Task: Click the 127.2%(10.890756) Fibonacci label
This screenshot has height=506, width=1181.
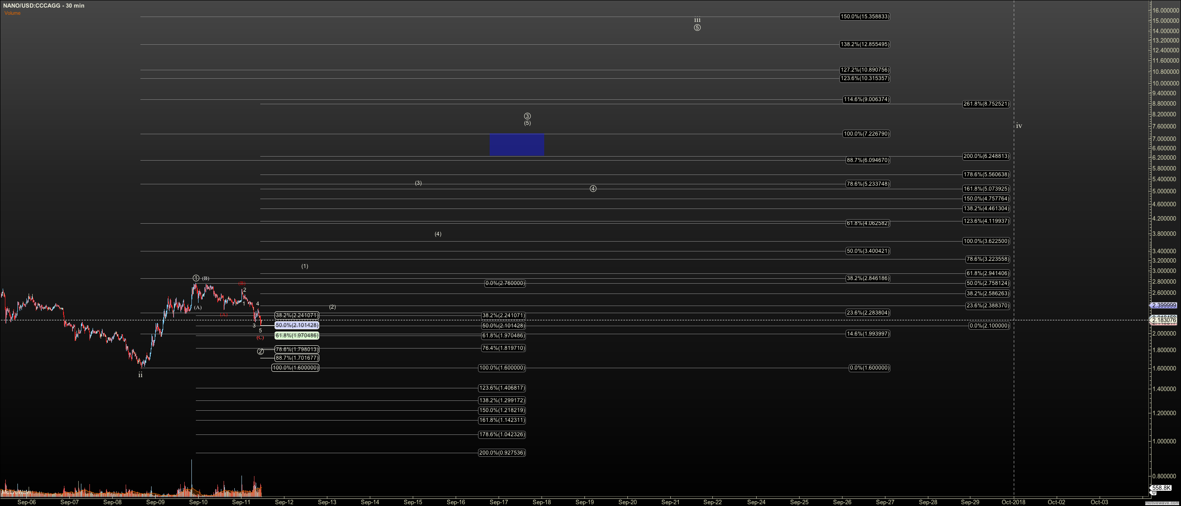Action: point(865,70)
